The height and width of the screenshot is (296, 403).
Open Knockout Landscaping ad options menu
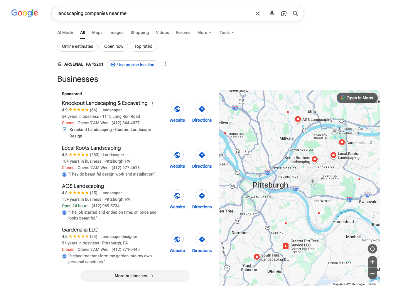tap(153, 104)
